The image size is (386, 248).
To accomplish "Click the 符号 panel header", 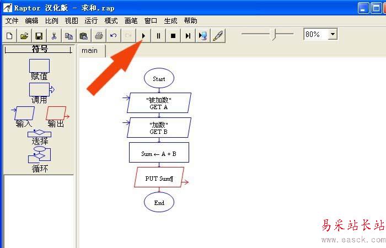I will coord(39,49).
